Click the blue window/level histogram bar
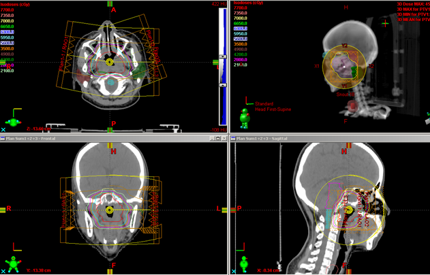The image size is (430, 275). (225, 67)
